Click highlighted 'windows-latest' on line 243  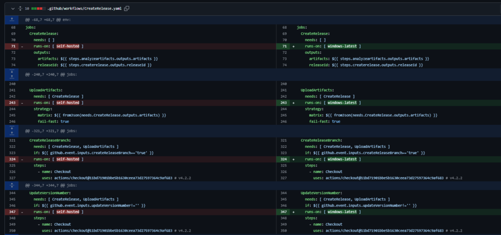pos(342,103)
